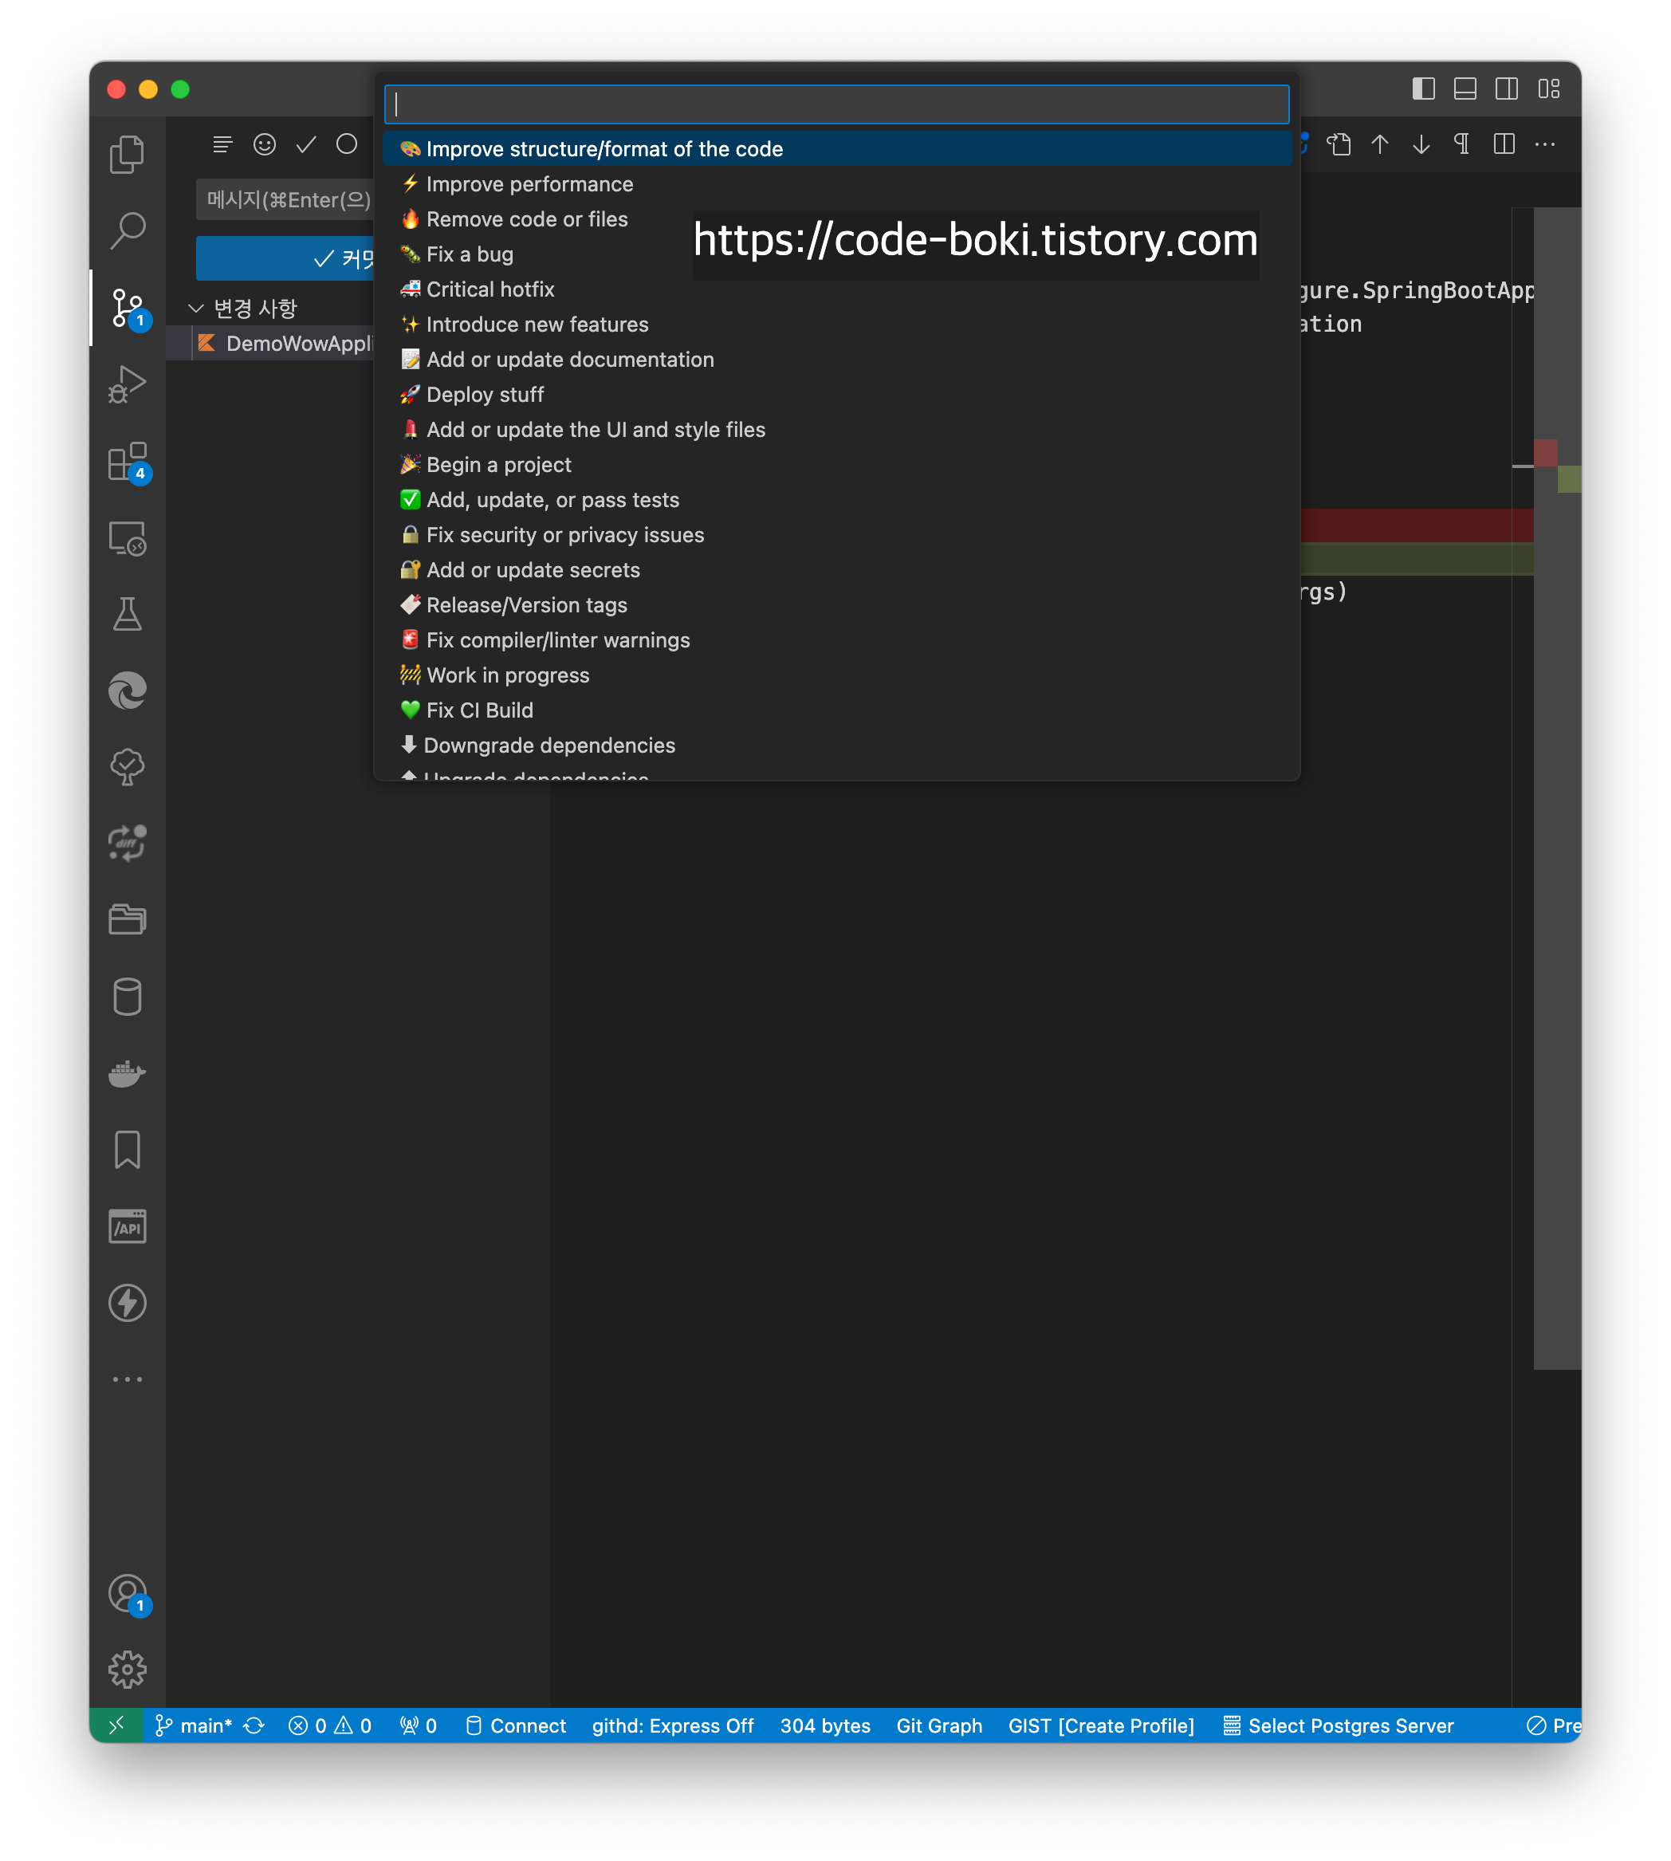
Task: Open the Testing flask icon
Action: [127, 614]
